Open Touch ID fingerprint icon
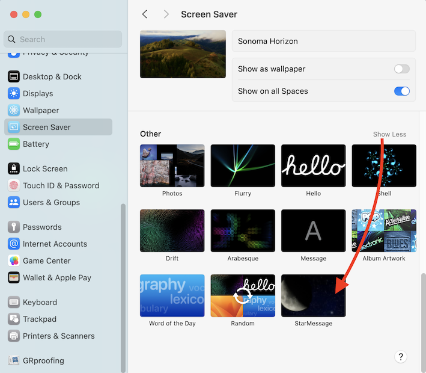426x373 pixels. (x=14, y=185)
